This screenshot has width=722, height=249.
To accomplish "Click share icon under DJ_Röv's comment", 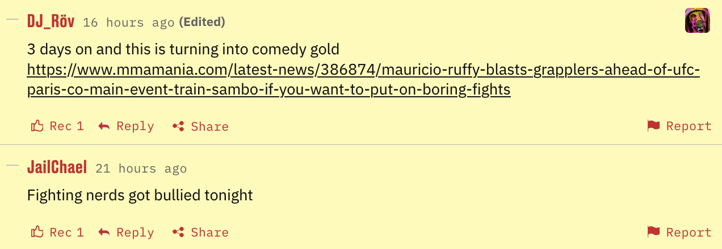I will pos(178,126).
